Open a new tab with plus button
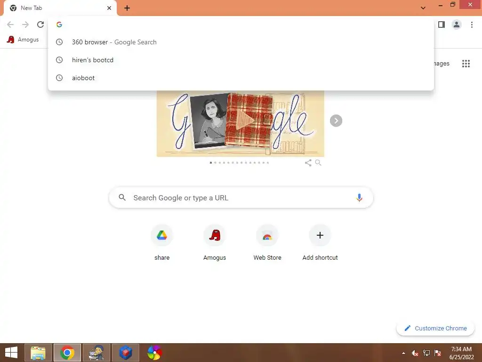Screen dimensions: 482x362 (127, 8)
